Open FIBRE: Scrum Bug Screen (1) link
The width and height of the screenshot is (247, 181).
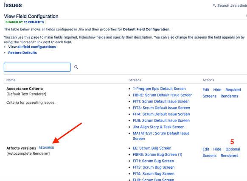pyautogui.click(x=157, y=155)
